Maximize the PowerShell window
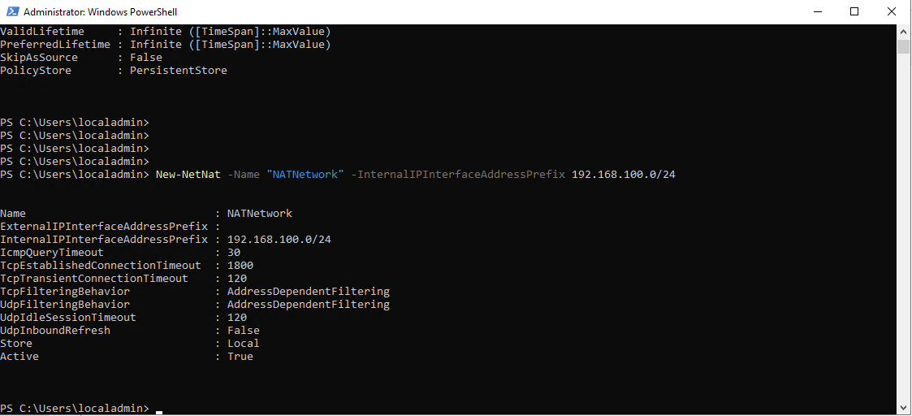The height and width of the screenshot is (416, 912). click(854, 11)
